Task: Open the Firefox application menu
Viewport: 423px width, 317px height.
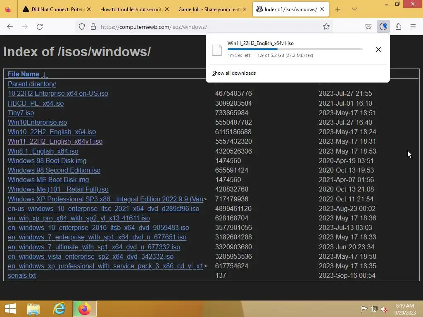Action: (x=413, y=27)
